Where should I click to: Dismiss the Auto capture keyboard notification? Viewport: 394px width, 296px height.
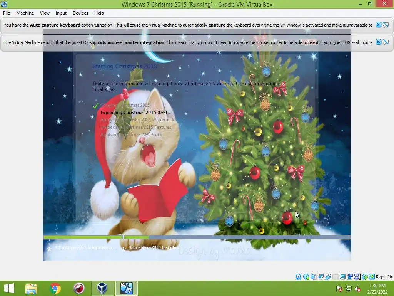click(x=378, y=25)
